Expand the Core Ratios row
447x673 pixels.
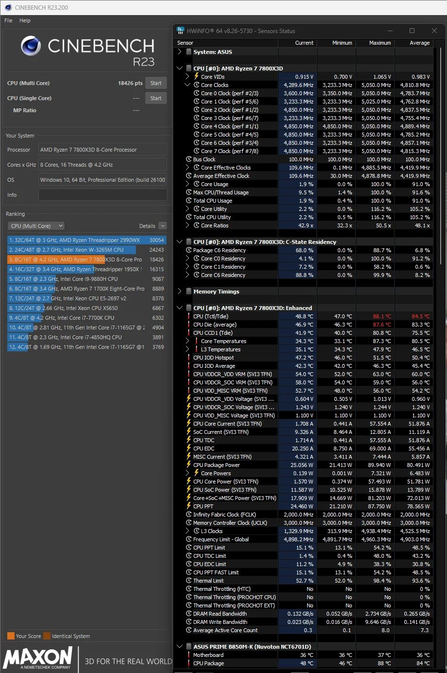(x=187, y=225)
